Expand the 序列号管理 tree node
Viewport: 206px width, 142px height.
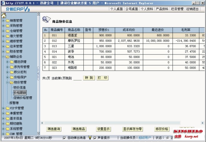coord(8,67)
